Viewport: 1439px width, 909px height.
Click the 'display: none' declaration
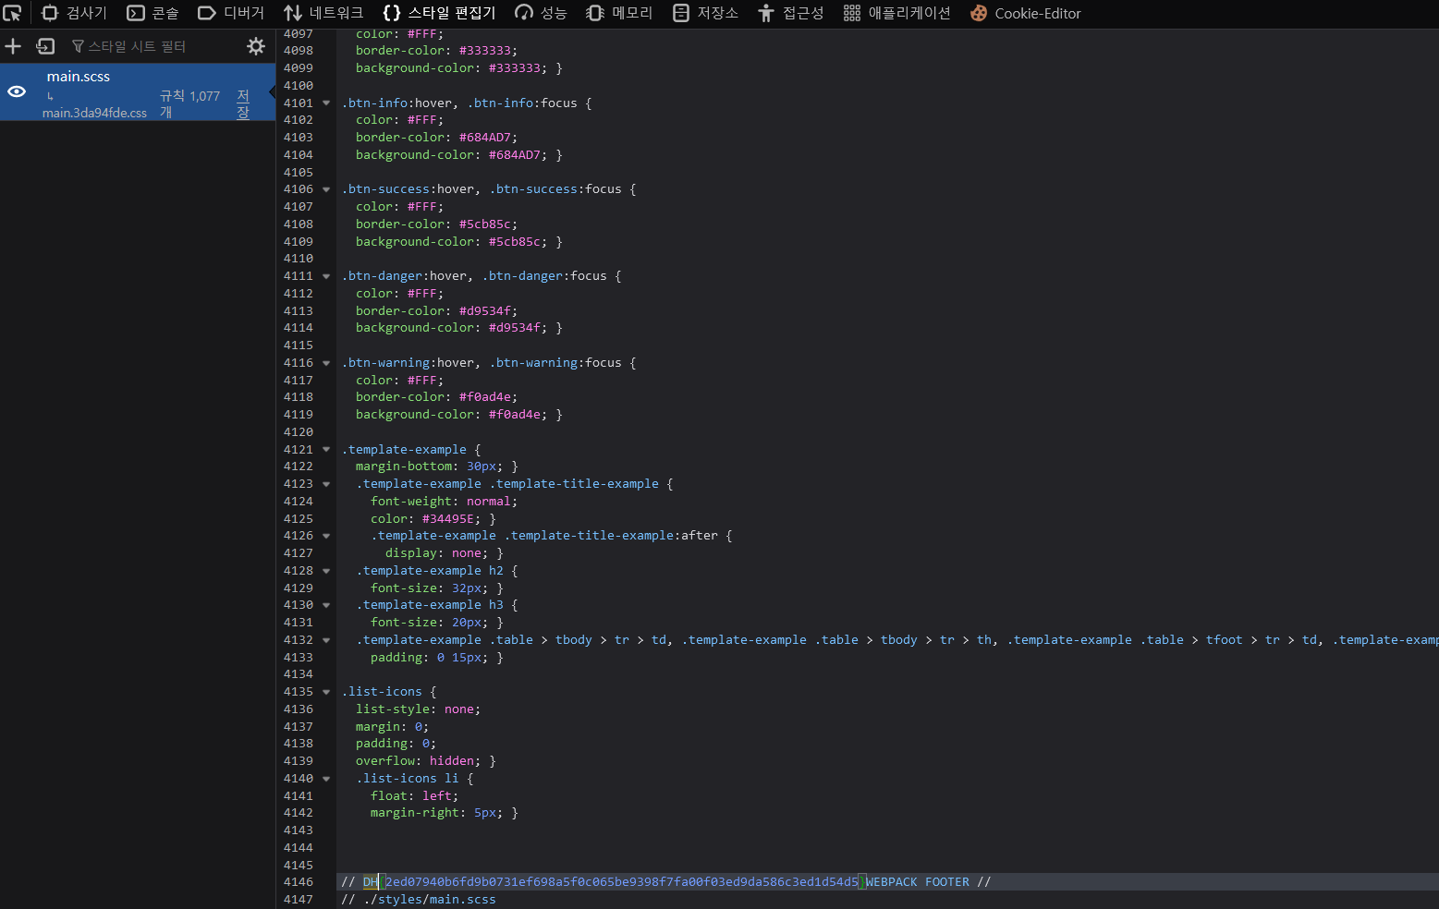[x=436, y=553]
